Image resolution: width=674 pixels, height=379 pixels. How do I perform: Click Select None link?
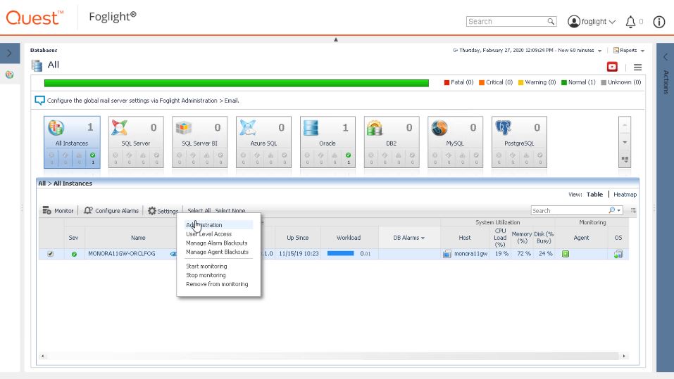(230, 211)
